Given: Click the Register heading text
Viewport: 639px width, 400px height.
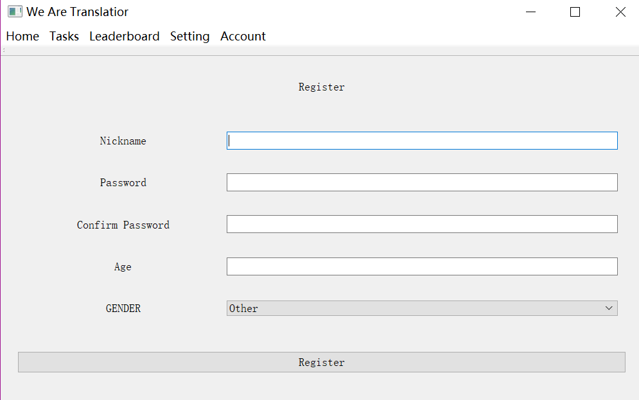Looking at the screenshot, I should click(x=322, y=87).
